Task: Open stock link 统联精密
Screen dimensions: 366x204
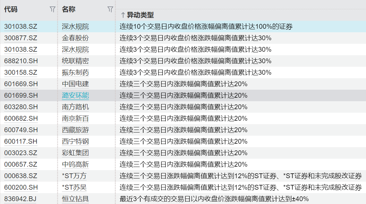Action: [75, 61]
